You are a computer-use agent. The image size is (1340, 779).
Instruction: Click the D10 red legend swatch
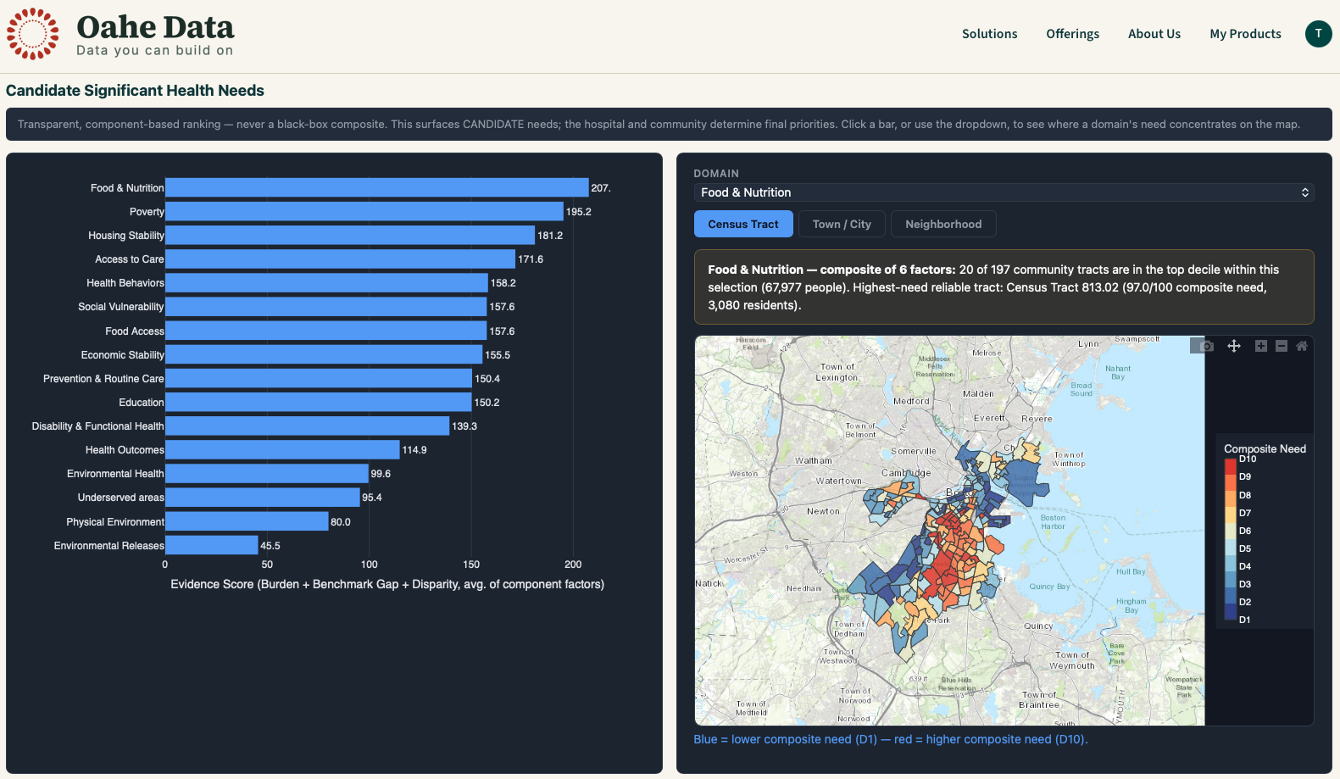(x=1230, y=467)
